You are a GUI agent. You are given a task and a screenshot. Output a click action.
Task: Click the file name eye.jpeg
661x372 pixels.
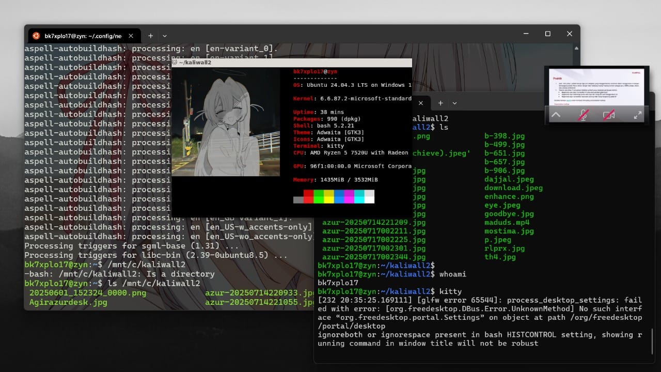pyautogui.click(x=502, y=205)
